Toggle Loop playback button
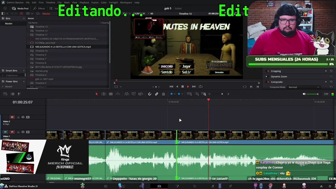The width and height of the screenshot is (336, 189). pos(201,87)
